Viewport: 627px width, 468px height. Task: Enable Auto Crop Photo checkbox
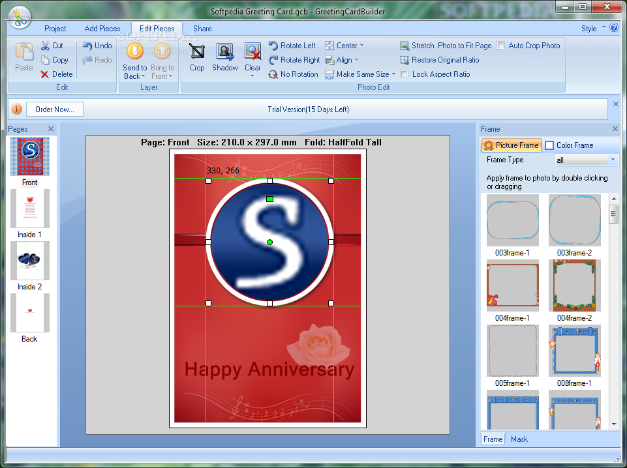coord(500,46)
